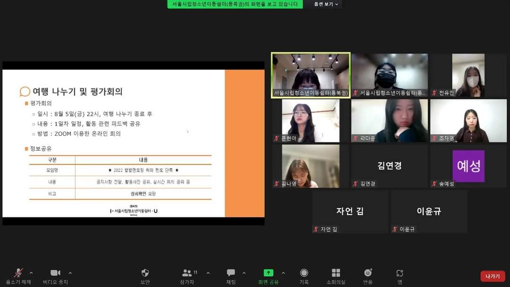Click the green Share Screen (화면 공유) icon
This screenshot has width=510, height=287.
(x=268, y=273)
